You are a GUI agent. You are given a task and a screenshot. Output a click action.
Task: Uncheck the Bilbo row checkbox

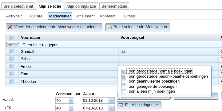pos(12,59)
